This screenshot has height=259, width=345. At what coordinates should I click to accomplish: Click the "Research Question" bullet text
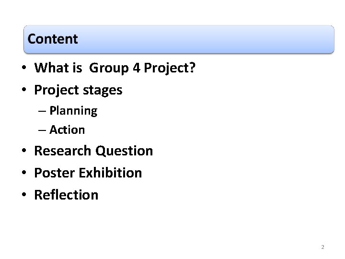coord(93,151)
